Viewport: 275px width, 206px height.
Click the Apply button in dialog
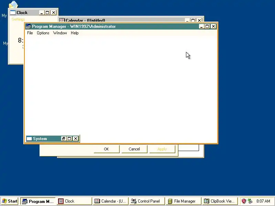point(162,149)
